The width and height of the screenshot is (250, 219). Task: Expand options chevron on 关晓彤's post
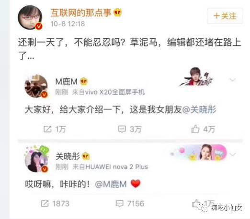coord(232,154)
